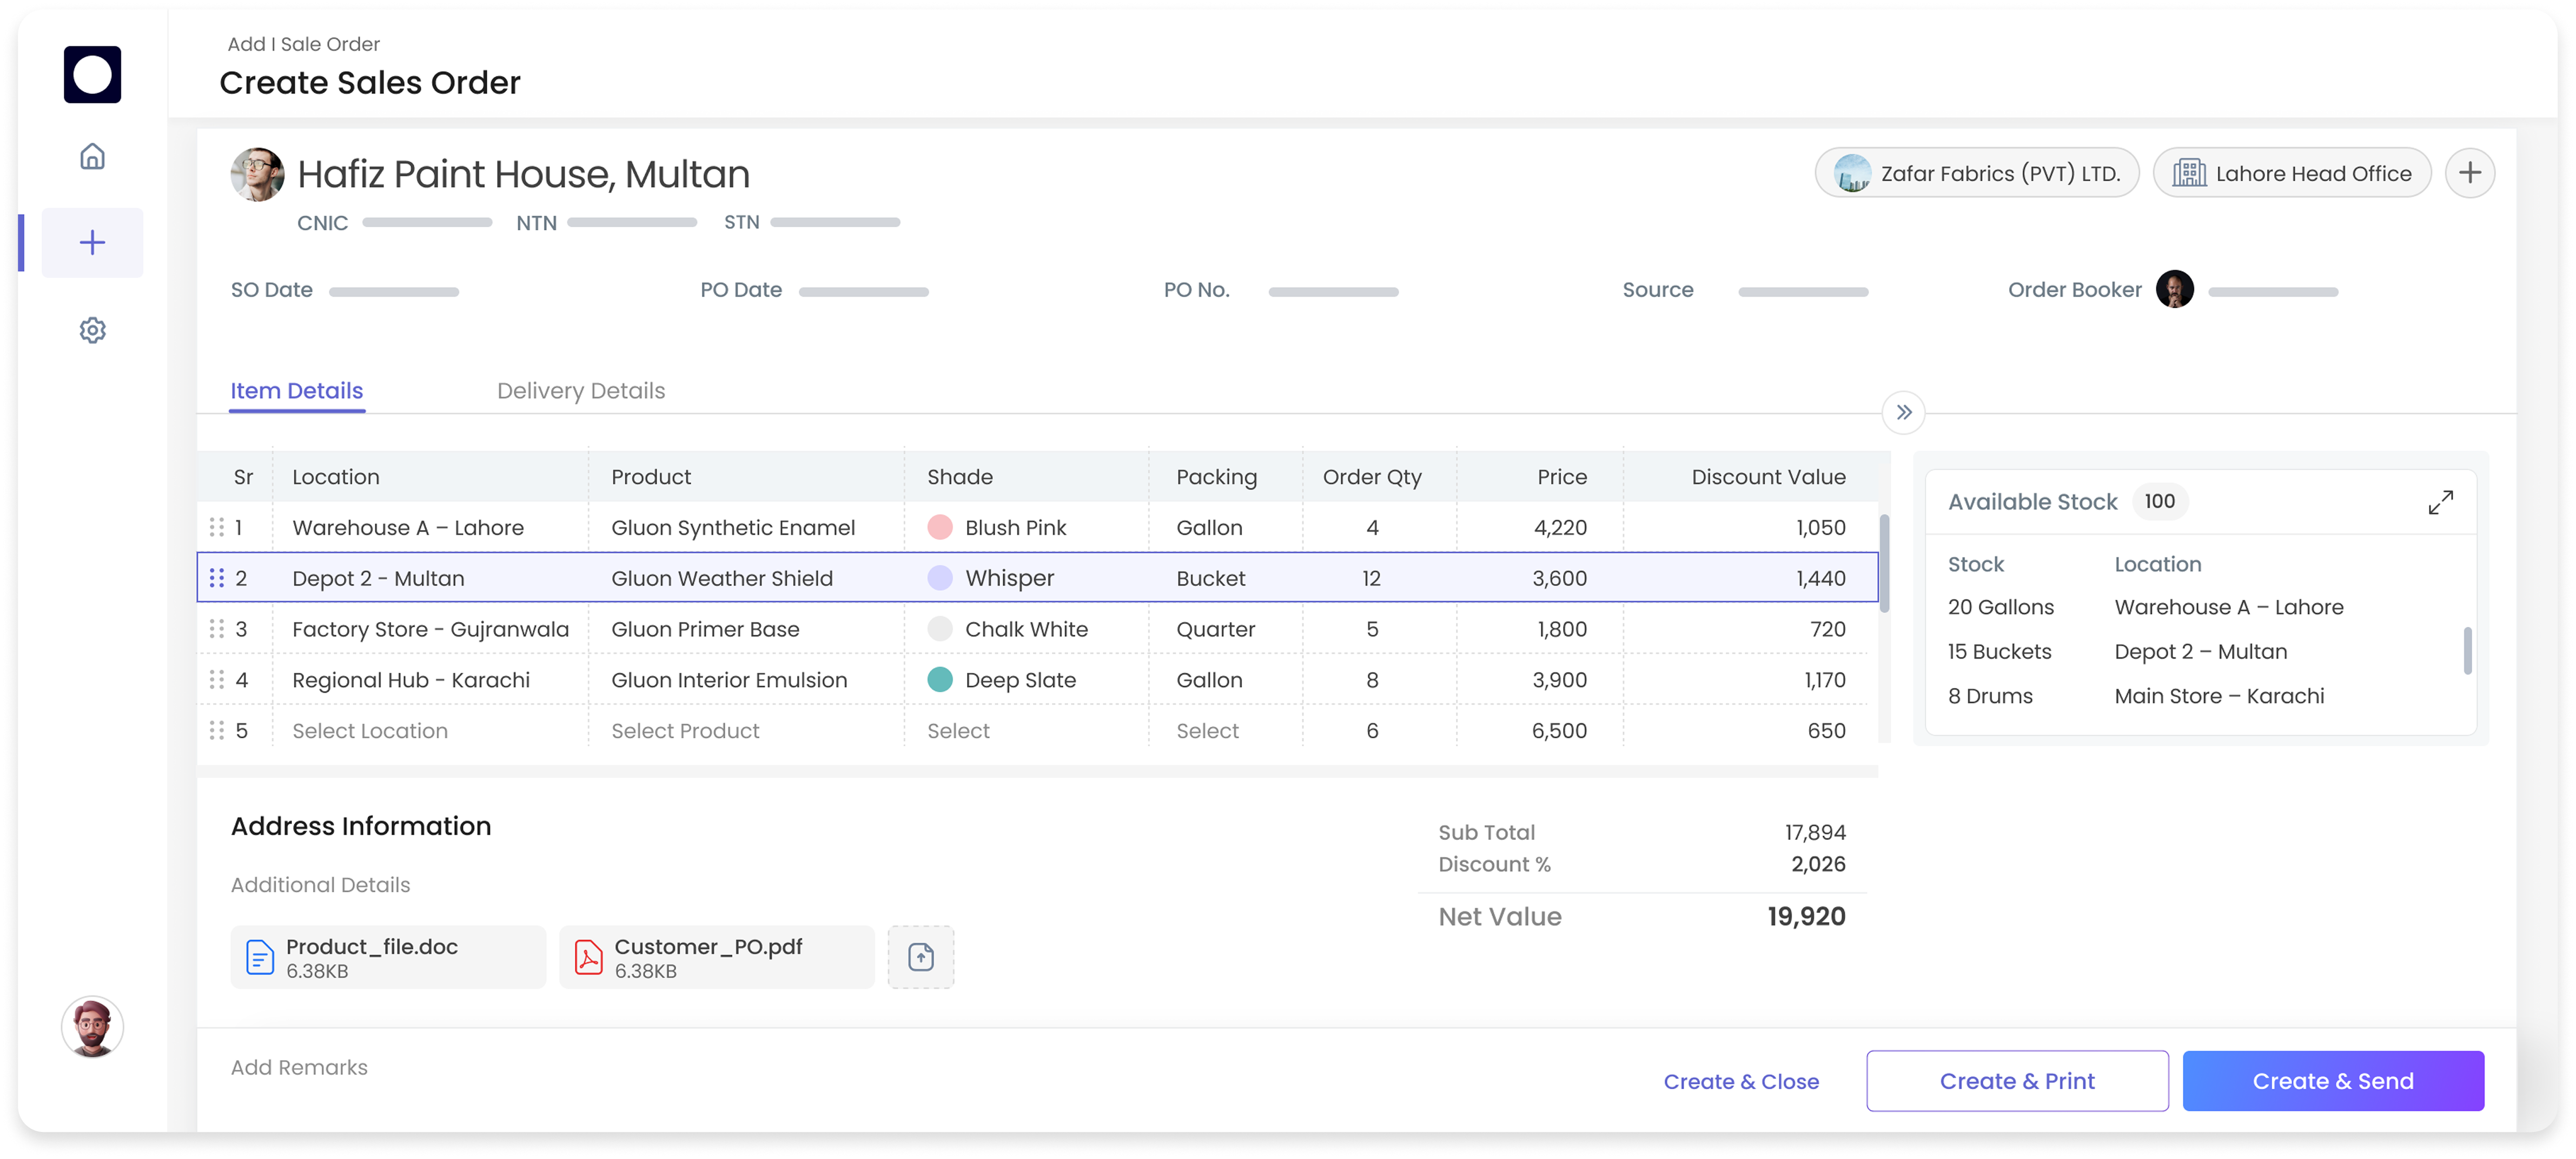
Task: Select the Item Details tab
Action: coord(296,391)
